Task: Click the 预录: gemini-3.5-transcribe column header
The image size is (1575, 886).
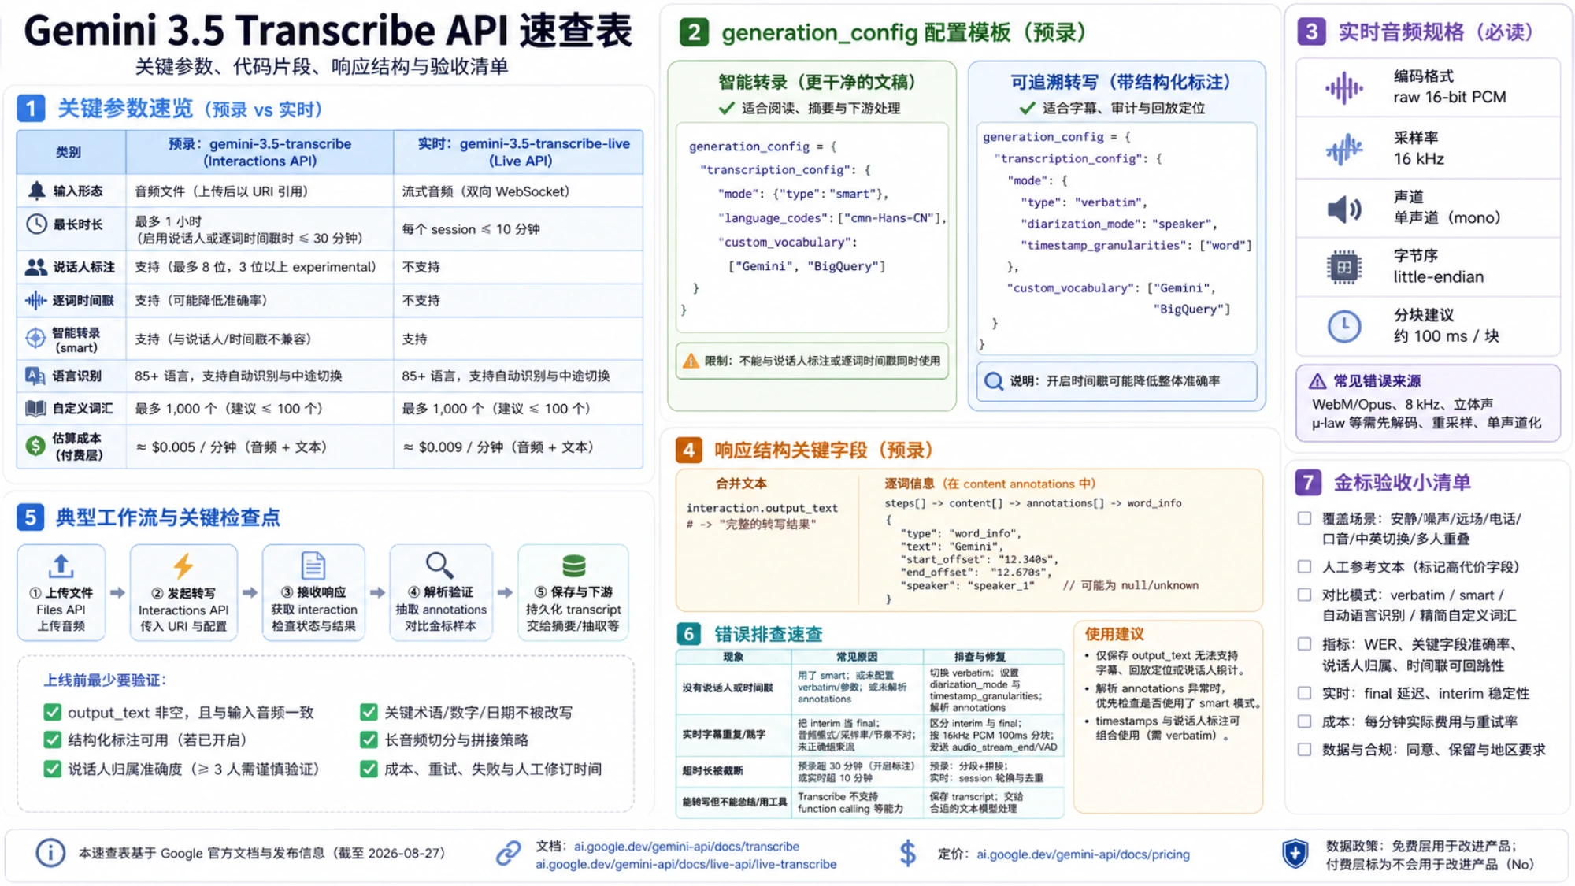Action: [260, 152]
